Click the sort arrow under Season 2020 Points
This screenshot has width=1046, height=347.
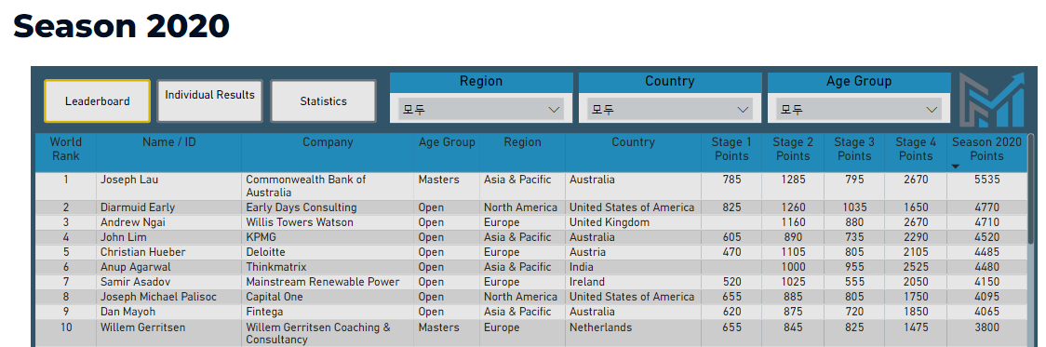[956, 167]
